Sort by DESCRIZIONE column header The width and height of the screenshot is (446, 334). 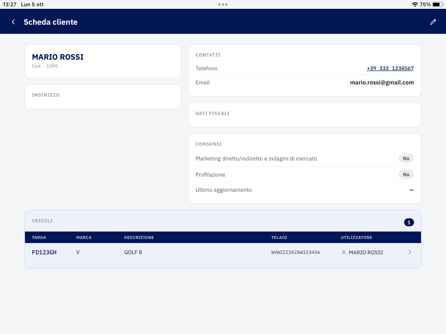(139, 238)
